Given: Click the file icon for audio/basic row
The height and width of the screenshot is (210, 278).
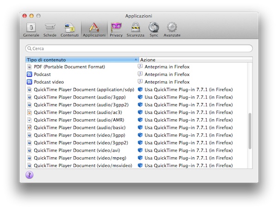Looking at the screenshot, I should [x=30, y=128].
